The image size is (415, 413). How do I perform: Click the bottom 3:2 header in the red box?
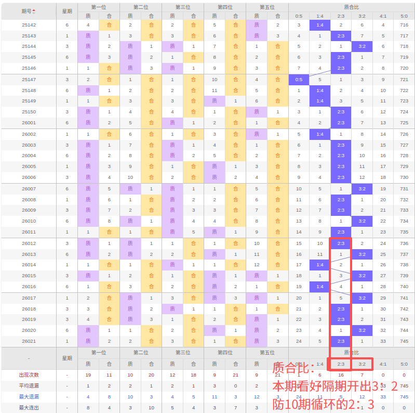(x=362, y=364)
